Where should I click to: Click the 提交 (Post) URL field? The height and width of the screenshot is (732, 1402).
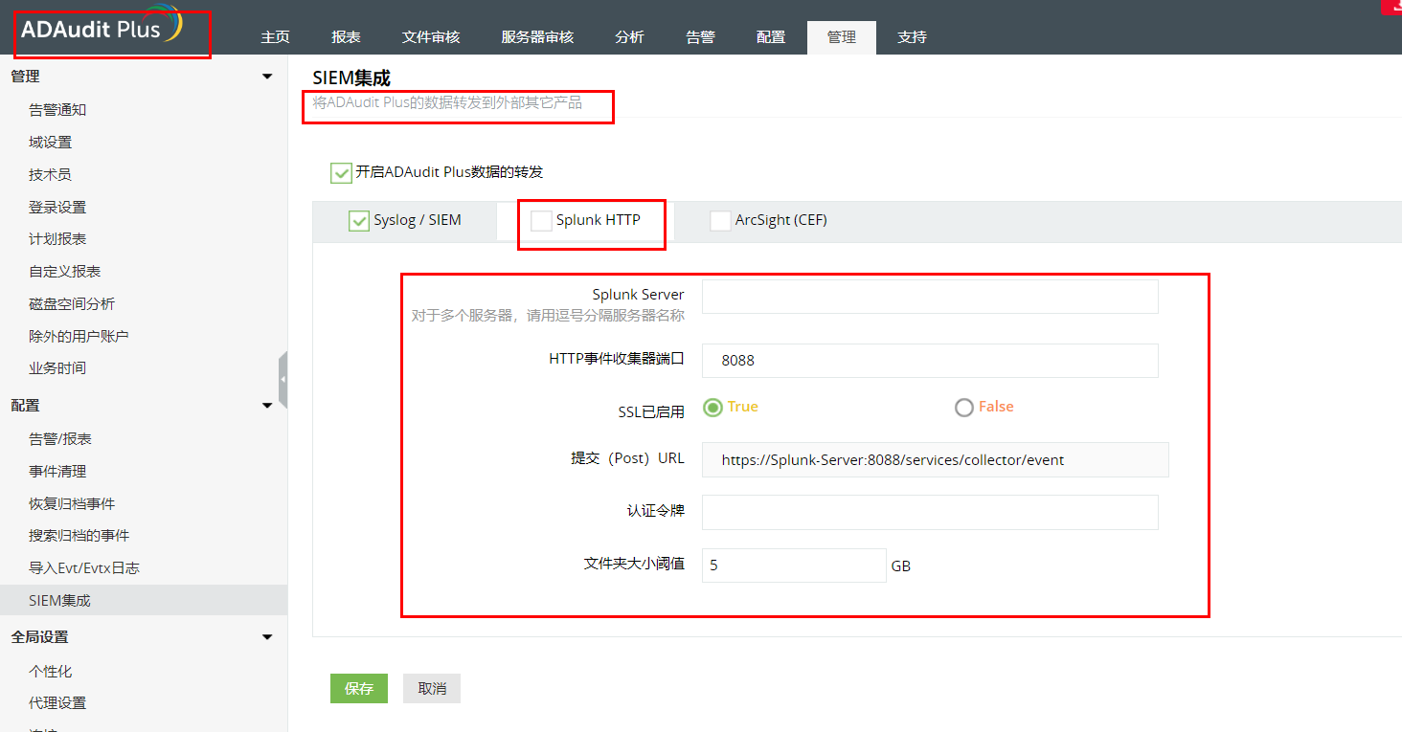pos(936,459)
